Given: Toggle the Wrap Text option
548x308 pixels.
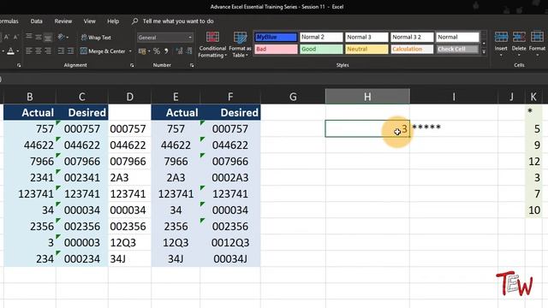Looking at the screenshot, I should pos(96,38).
